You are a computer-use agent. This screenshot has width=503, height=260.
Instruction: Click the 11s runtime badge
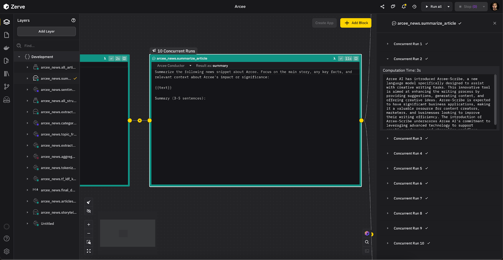pyautogui.click(x=348, y=58)
